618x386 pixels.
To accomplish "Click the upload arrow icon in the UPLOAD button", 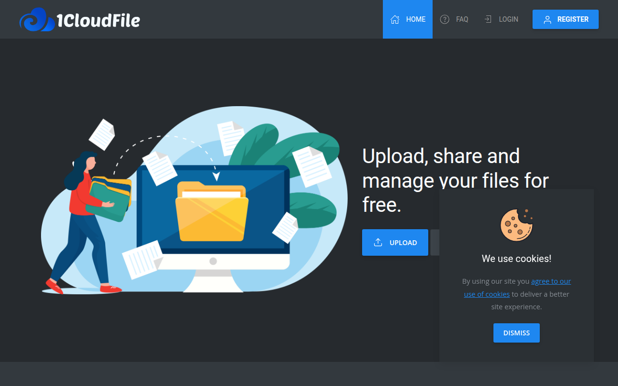I will click(x=378, y=242).
